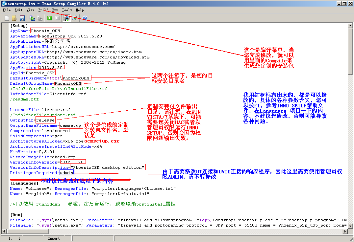Click the netsh firewall add allowedprogram line
Viewport: 354px width, 242px height.
(x=178, y=220)
